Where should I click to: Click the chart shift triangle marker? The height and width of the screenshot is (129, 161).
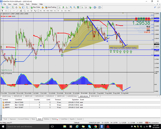point(123,13)
